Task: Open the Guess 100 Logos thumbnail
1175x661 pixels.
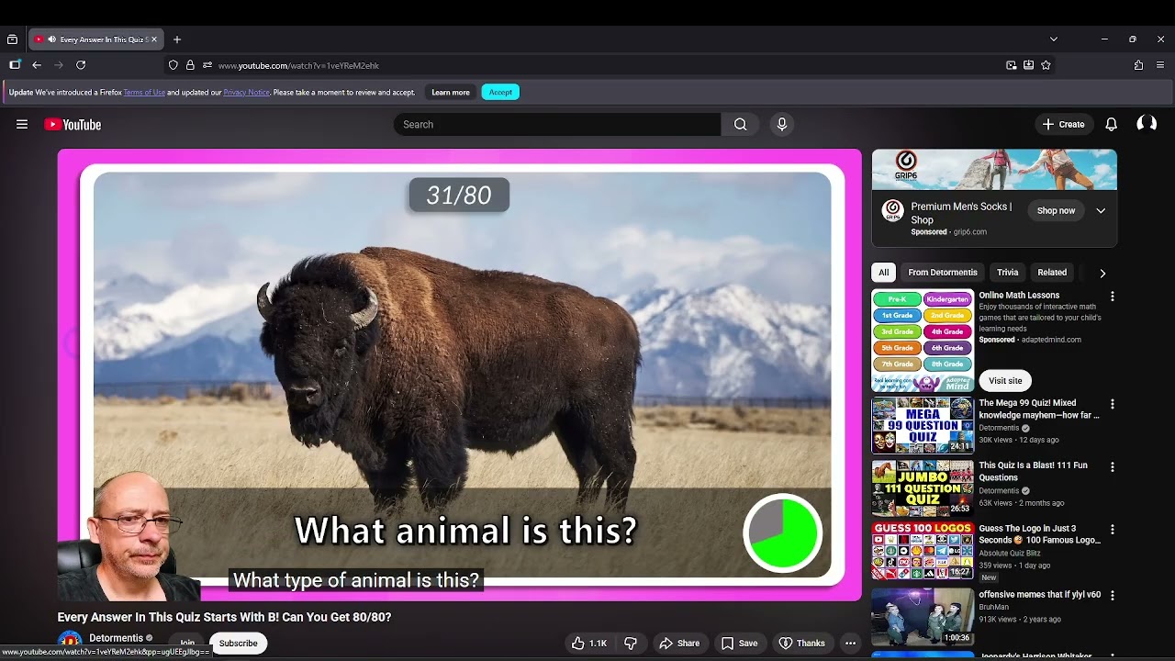Action: click(x=923, y=551)
